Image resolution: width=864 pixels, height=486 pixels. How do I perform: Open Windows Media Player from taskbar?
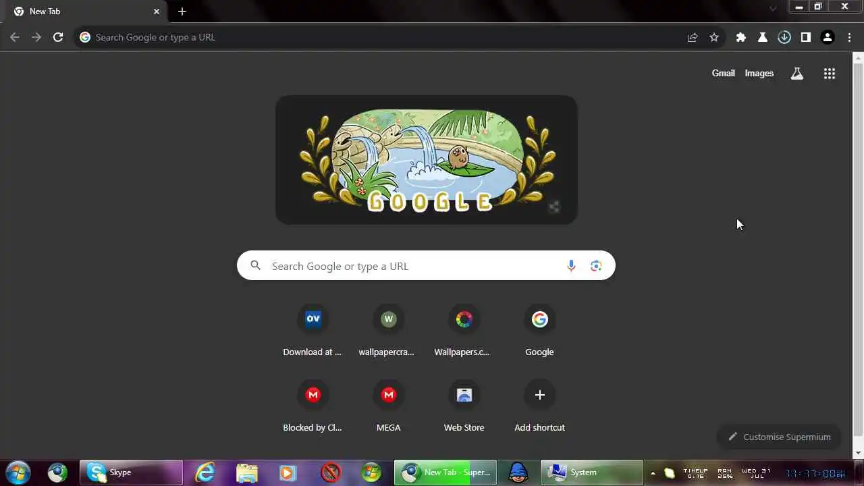click(x=288, y=473)
